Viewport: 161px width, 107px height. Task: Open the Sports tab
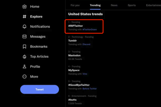coord(132,5)
